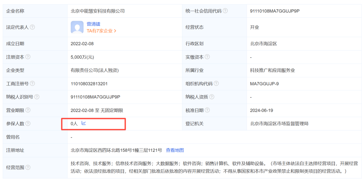This screenshot has width=362, height=184.
Task: Click help icon next to 统一社会信用代码
Action: (x=225, y=11)
